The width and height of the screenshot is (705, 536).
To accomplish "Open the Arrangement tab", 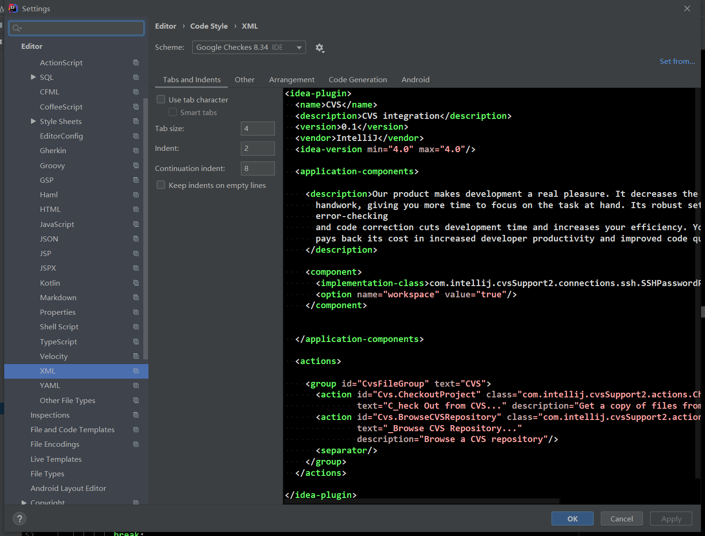I will [292, 80].
